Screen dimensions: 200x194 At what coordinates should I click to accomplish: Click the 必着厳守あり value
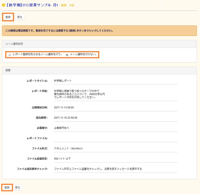point(61,128)
